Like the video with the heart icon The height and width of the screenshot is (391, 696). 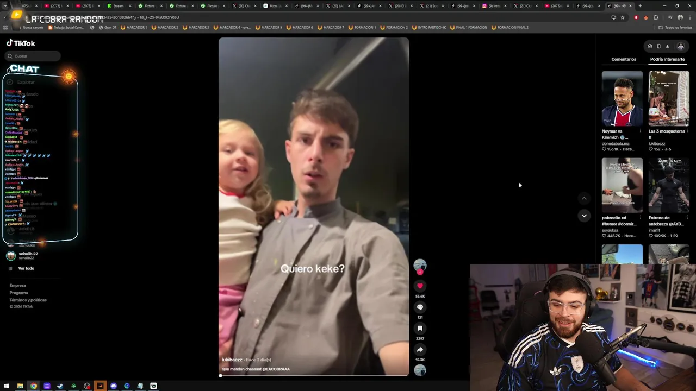[420, 286]
